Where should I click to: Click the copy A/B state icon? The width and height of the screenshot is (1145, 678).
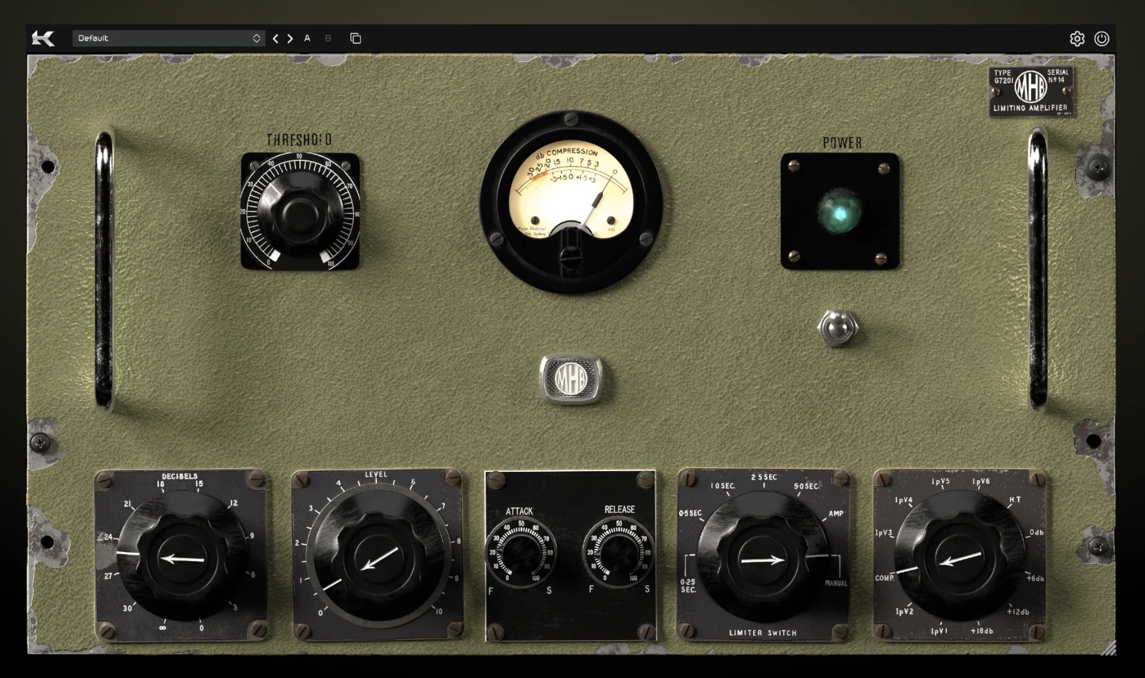(355, 39)
